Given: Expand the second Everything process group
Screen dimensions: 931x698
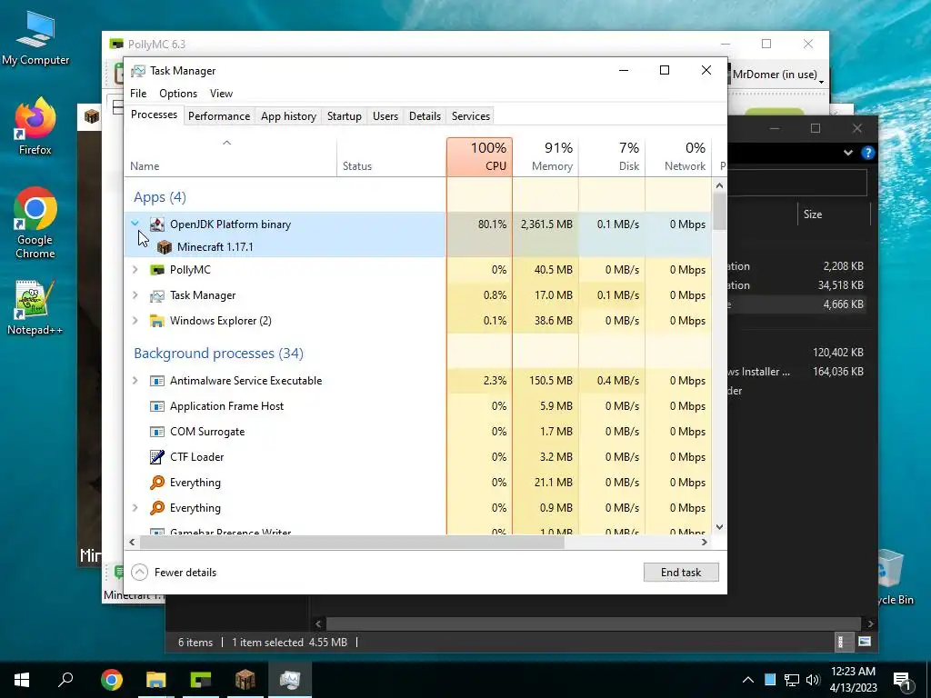Looking at the screenshot, I should point(135,507).
